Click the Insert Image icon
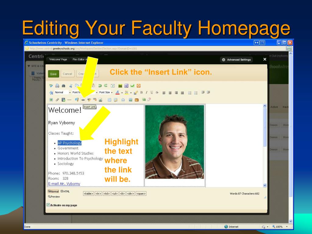This screenshot has height=234, width=312. click(x=51, y=100)
